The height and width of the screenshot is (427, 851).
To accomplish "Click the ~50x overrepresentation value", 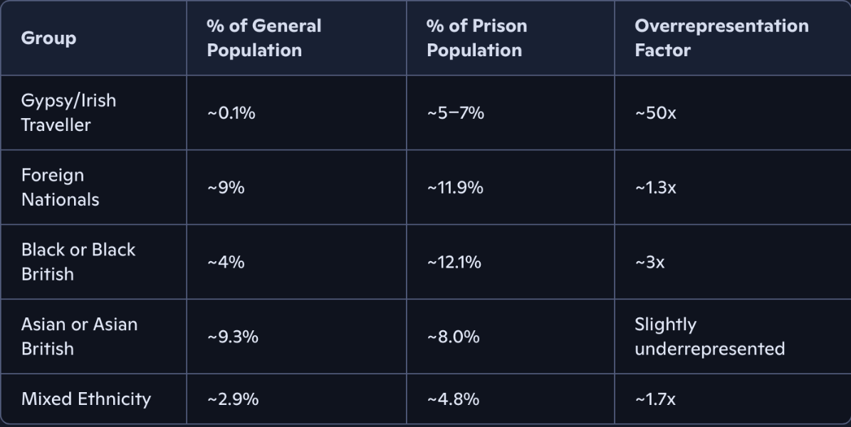I will point(655,113).
